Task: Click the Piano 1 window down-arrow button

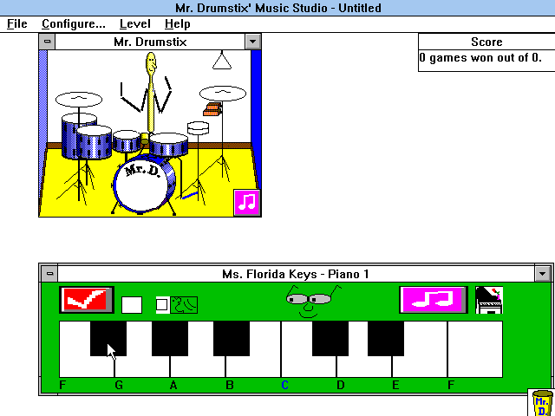Action: [x=542, y=274]
